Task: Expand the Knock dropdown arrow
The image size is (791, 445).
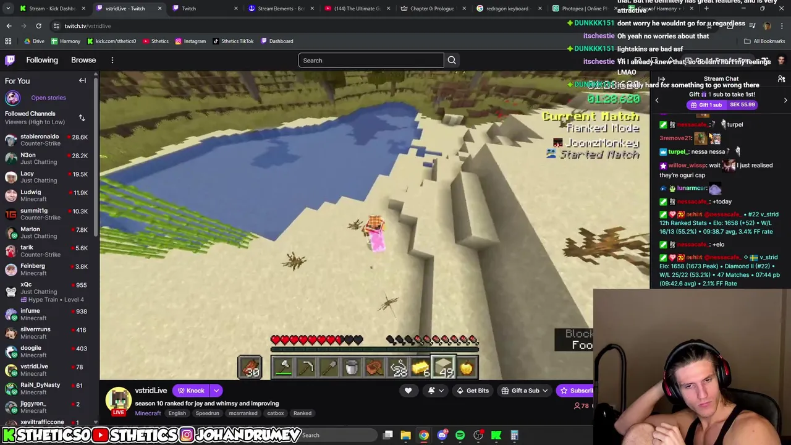Action: (x=216, y=391)
